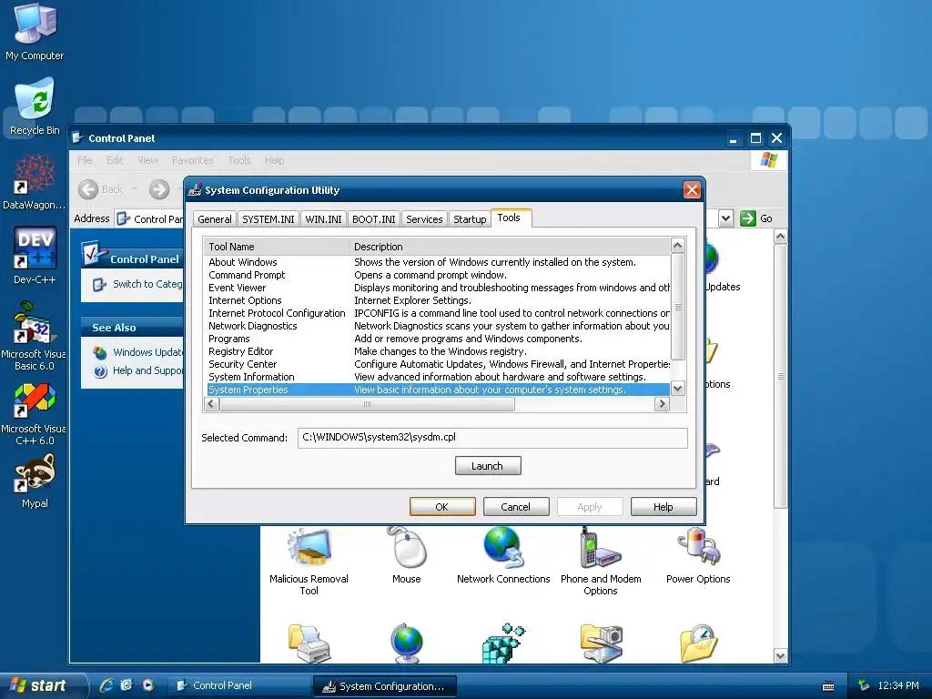The image size is (932, 699).
Task: Open Malicious Removal Tool in Control Panel
Action: [309, 561]
